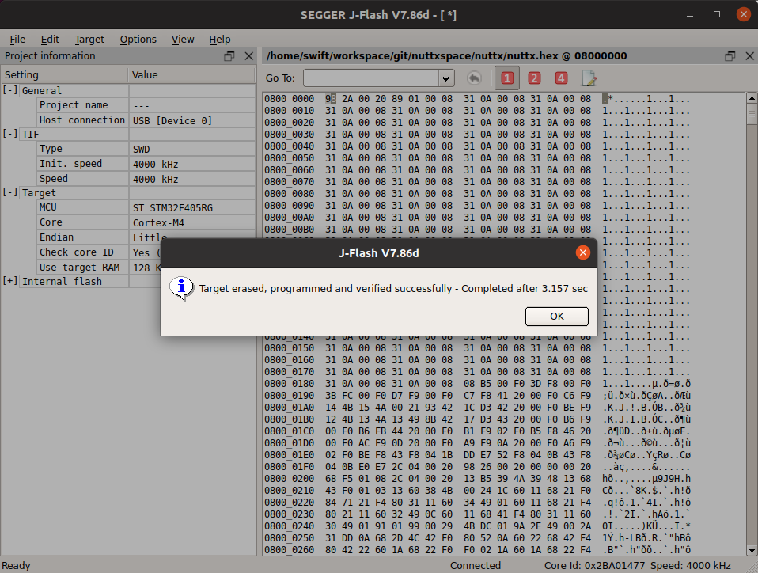Click address 0800_0200 in hex view
This screenshot has width=758, height=573.
pyautogui.click(x=289, y=479)
